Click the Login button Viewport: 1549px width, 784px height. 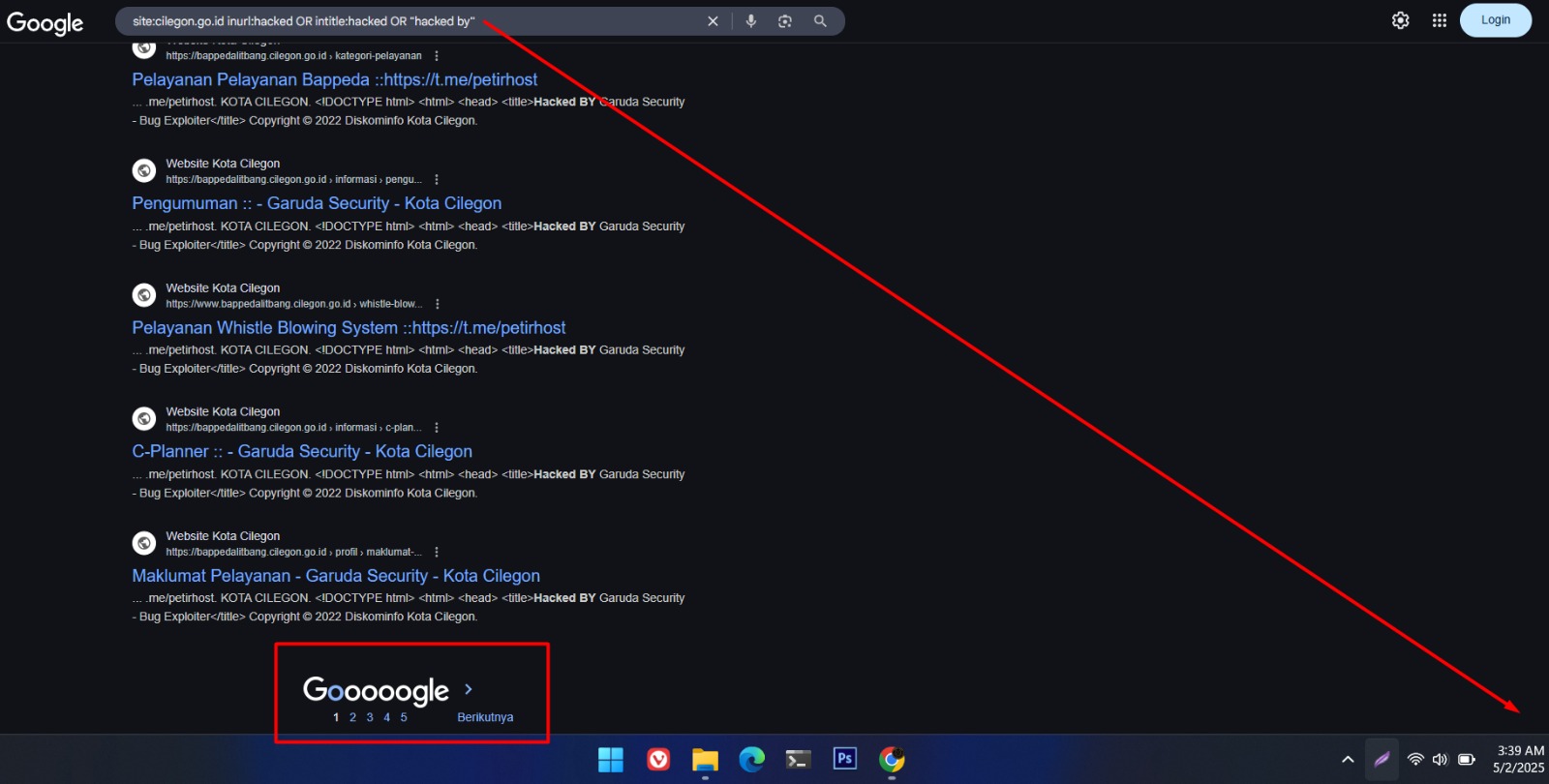pos(1495,20)
